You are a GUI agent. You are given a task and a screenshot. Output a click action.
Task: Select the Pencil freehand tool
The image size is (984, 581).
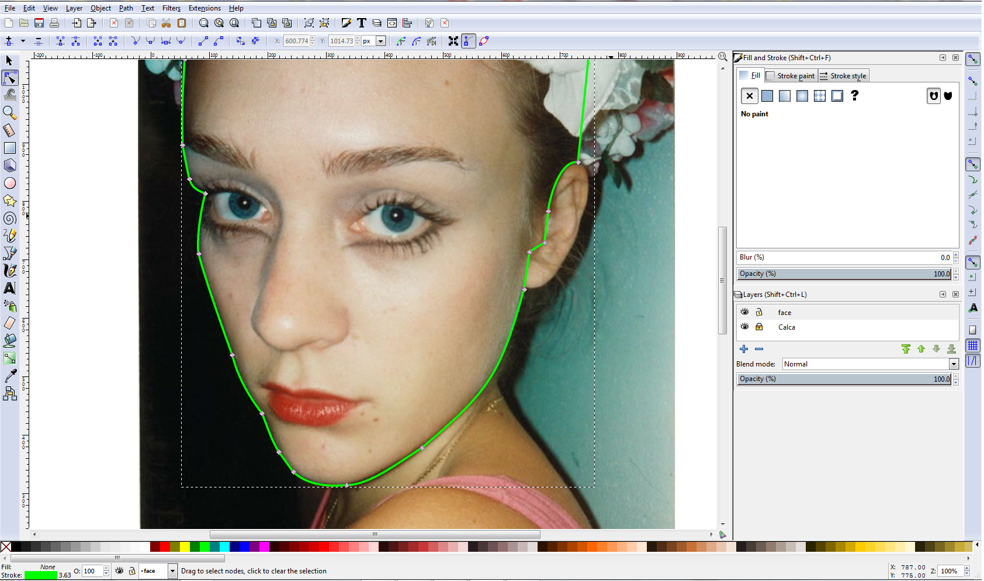(10, 236)
